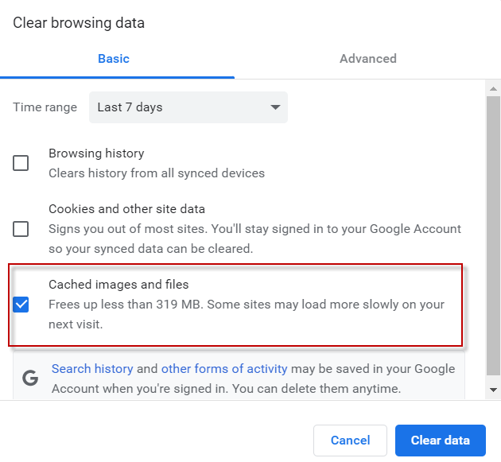Click Cookies and other site data label
This screenshot has height=462, width=501.
tap(127, 209)
